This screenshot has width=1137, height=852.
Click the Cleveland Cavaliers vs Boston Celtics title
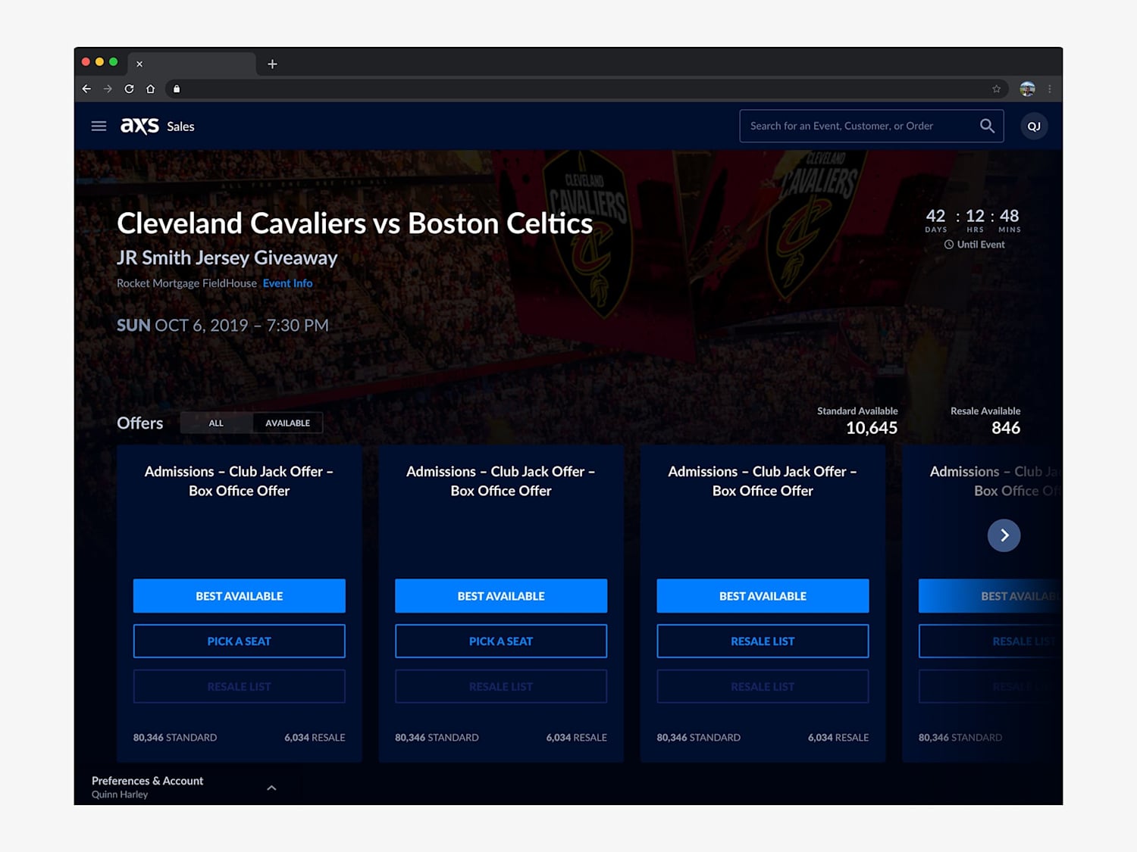[355, 223]
